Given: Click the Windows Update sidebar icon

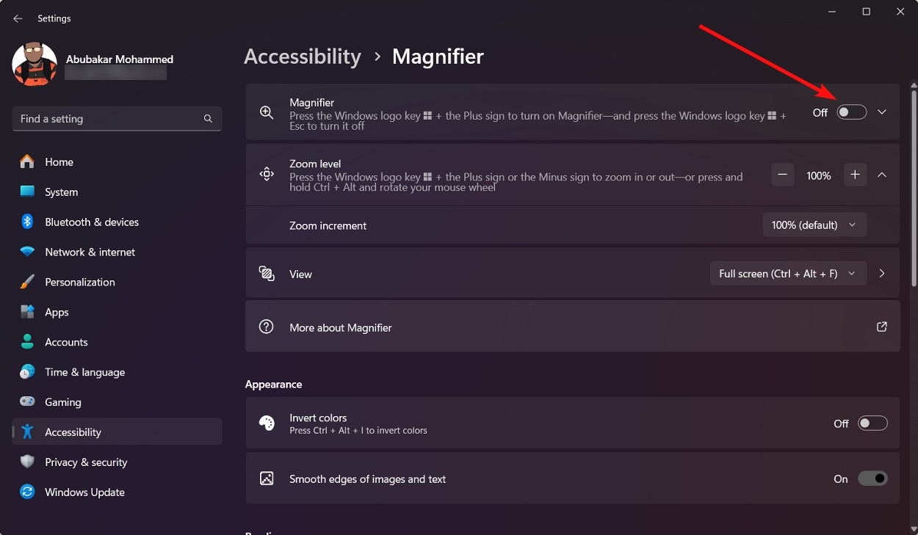Looking at the screenshot, I should click(x=27, y=492).
